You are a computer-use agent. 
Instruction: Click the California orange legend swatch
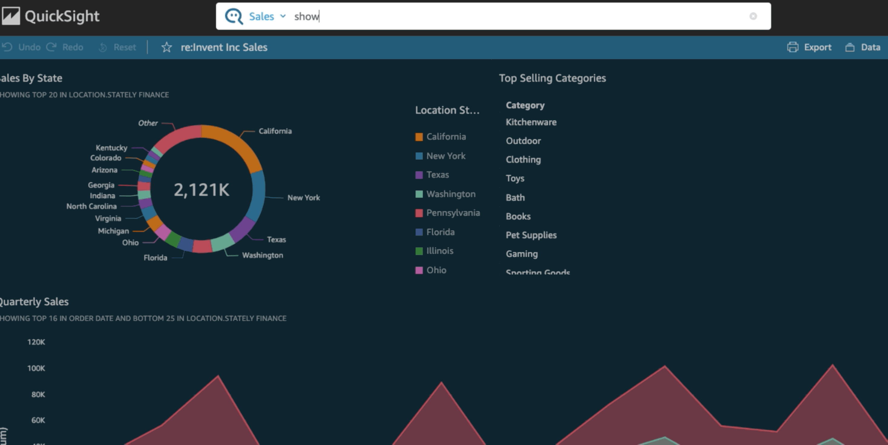419,137
